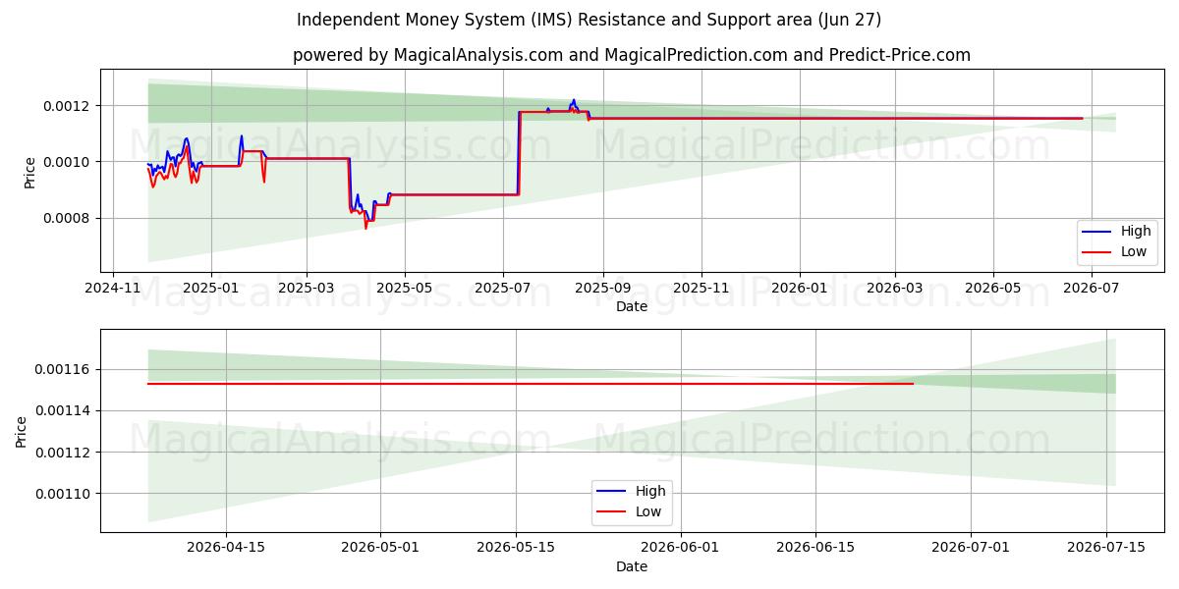Click the x-axis date label 2024-11

[x=113, y=289]
